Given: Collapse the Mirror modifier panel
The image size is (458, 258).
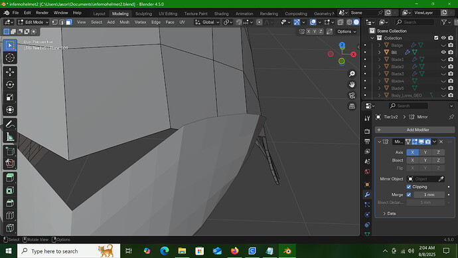Looking at the screenshot, I should (379, 142).
